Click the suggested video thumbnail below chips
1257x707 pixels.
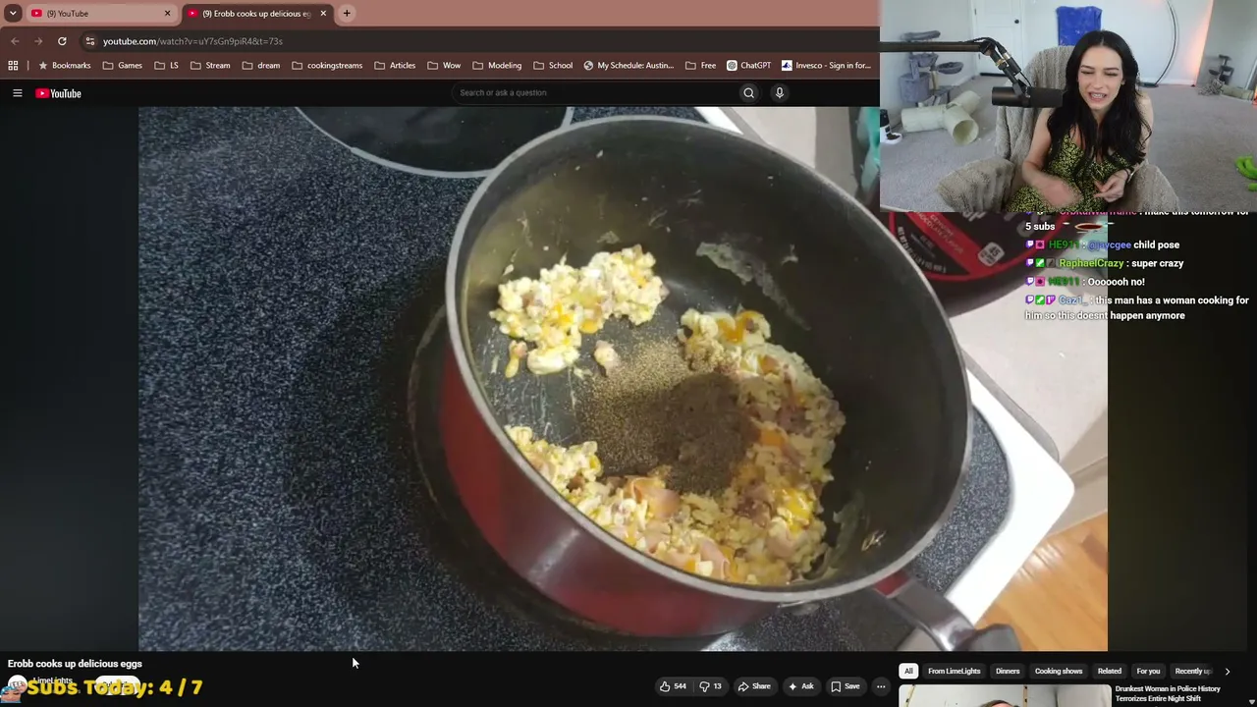coord(1005,696)
